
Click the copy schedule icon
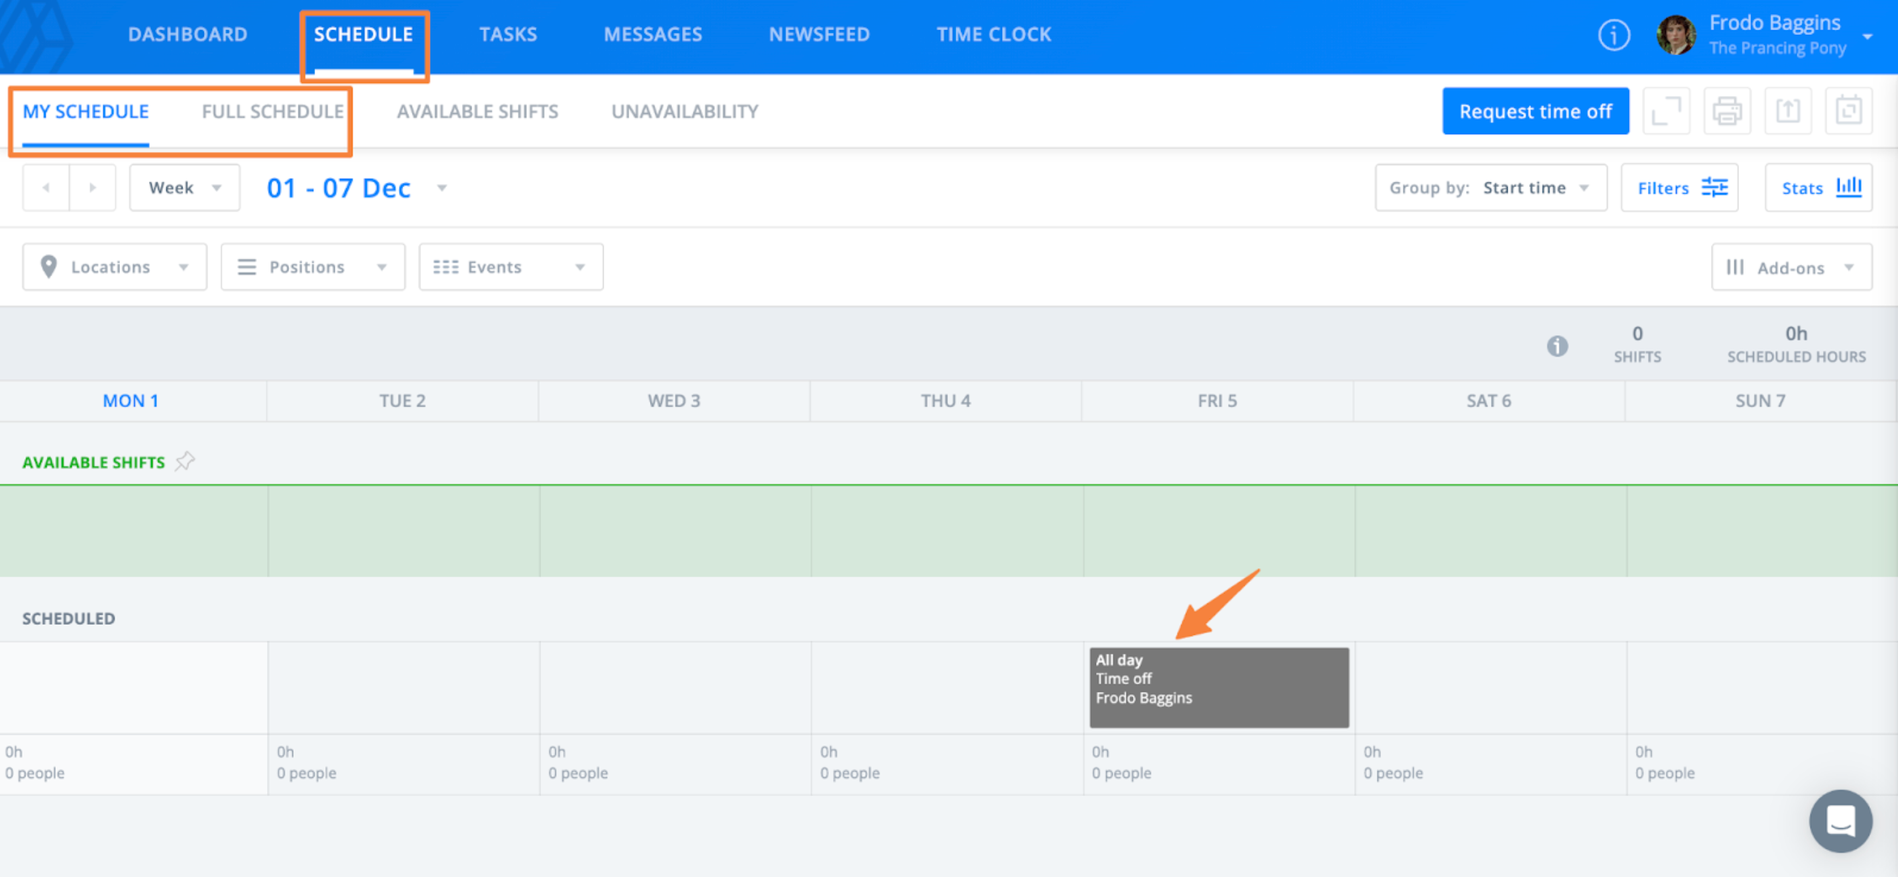tap(1848, 111)
